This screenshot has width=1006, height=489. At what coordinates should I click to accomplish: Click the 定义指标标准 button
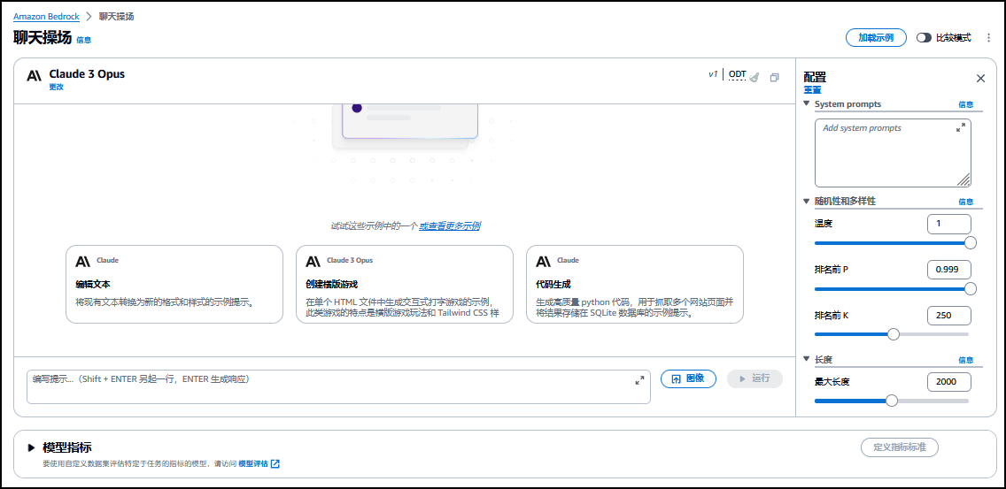[900, 447]
